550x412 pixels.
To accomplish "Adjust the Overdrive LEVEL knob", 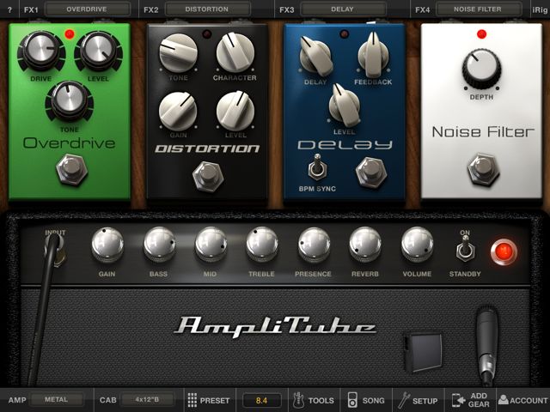I will [98, 51].
